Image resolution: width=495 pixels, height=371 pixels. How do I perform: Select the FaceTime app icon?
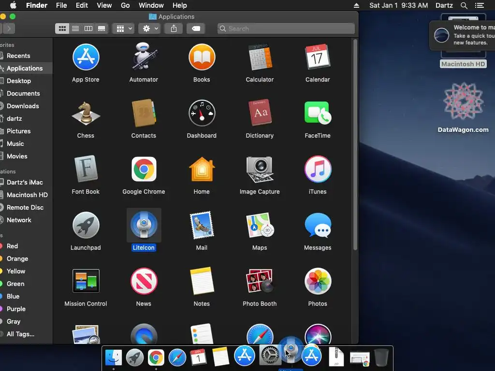(x=318, y=113)
